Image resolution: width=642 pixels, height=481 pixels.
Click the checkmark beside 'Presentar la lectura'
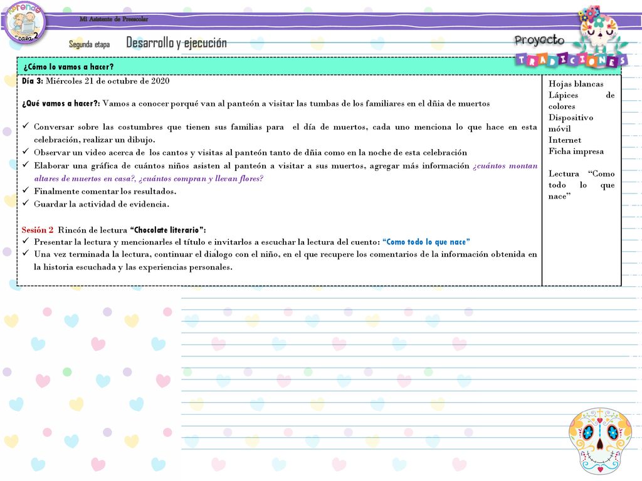pyautogui.click(x=26, y=240)
